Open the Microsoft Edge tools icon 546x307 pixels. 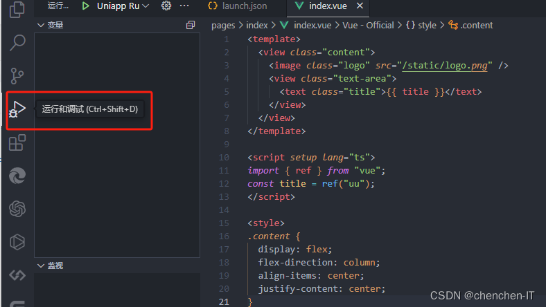point(17,176)
